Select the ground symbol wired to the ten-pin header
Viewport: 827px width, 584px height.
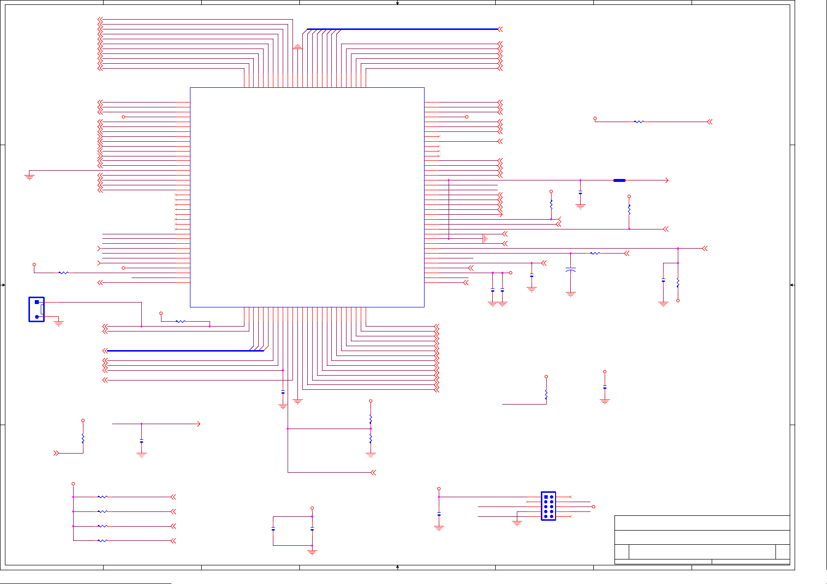[517, 524]
